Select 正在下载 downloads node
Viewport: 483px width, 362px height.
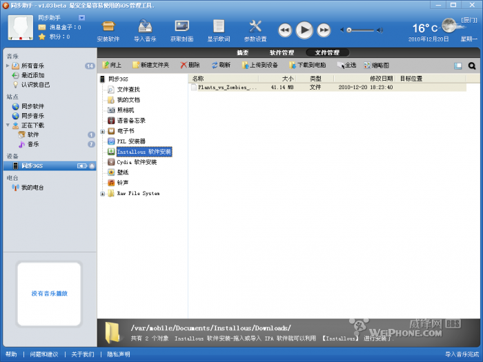[32, 125]
